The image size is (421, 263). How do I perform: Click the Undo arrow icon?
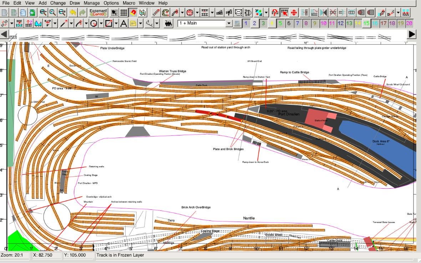point(73,13)
